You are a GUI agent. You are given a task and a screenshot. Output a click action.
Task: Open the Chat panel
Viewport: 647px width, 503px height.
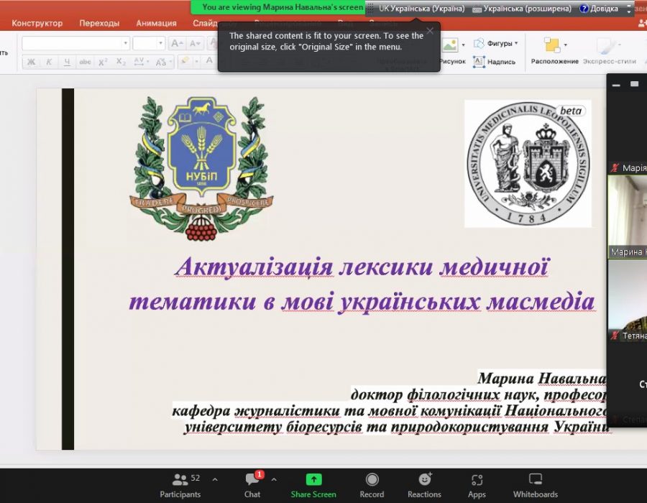252,485
